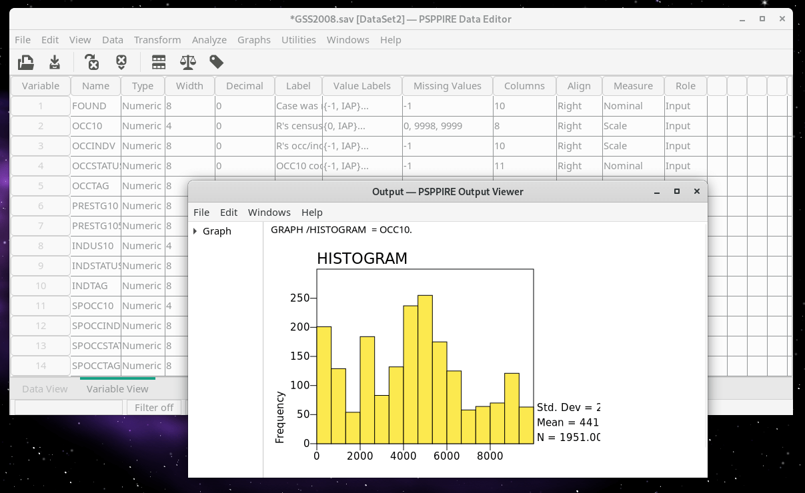
Task: Select the Weight Cases scales icon
Action: point(188,63)
